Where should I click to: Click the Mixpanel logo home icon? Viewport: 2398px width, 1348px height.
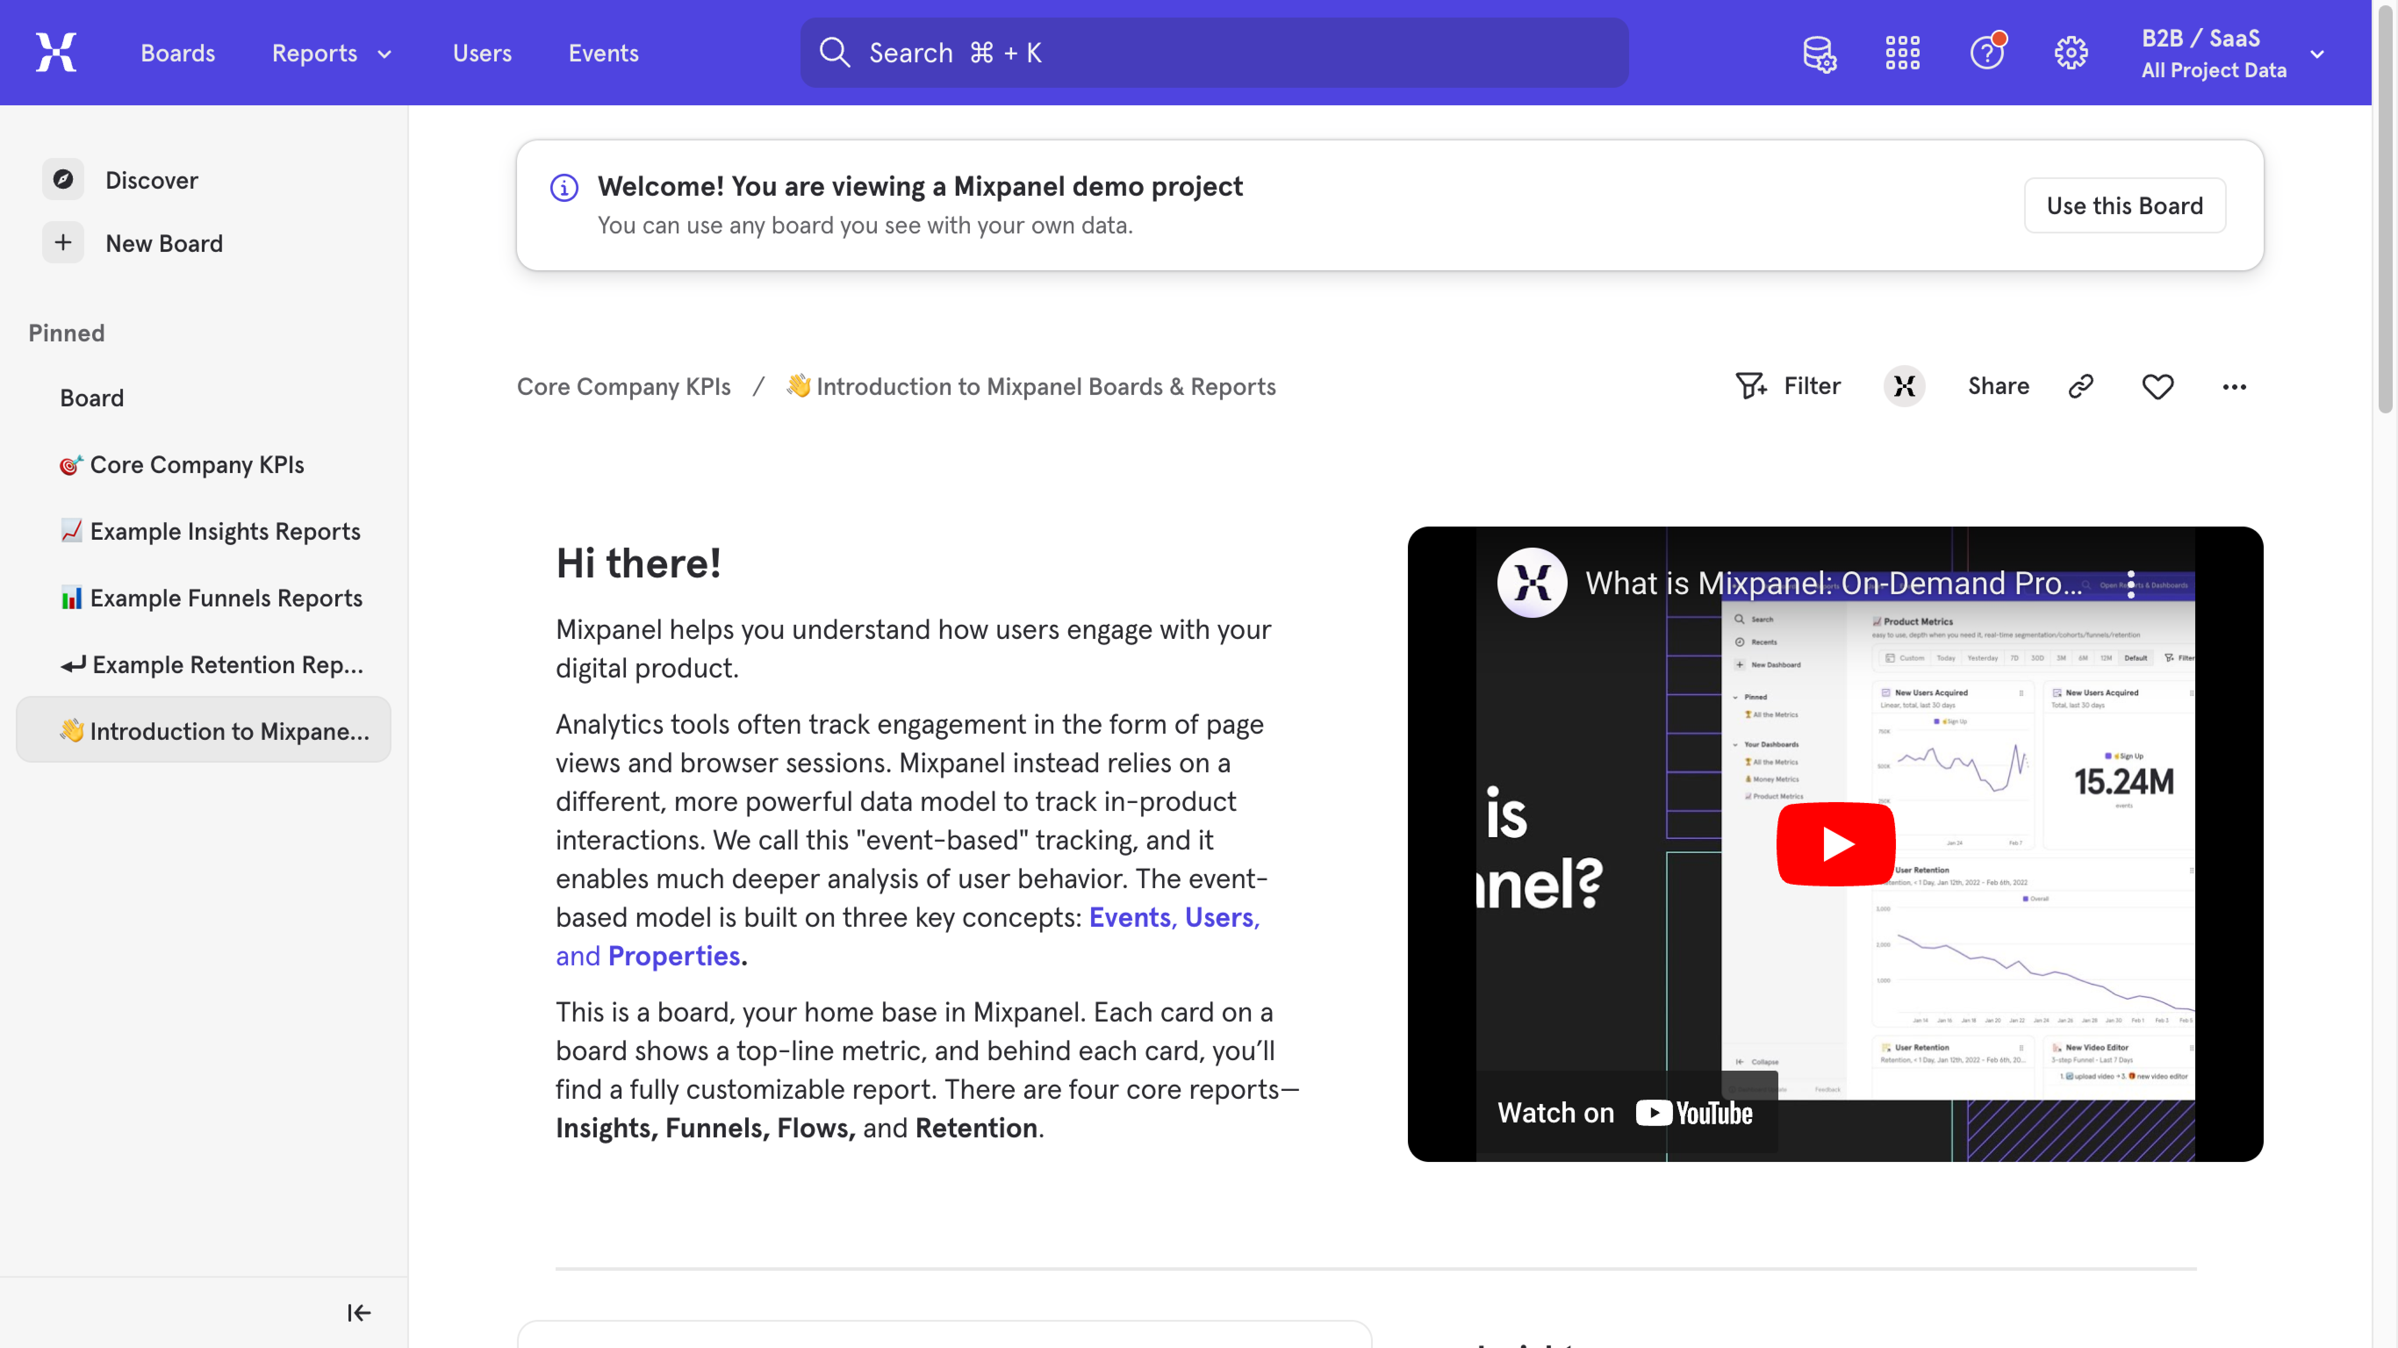[x=56, y=52]
